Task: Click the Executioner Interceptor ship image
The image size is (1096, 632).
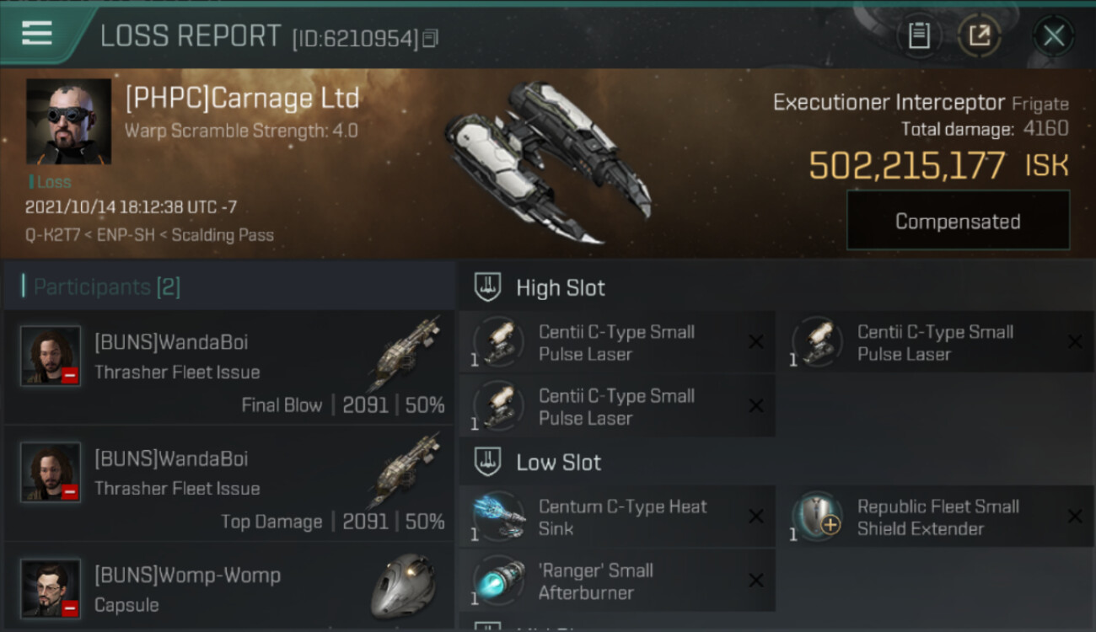Action: [x=546, y=162]
